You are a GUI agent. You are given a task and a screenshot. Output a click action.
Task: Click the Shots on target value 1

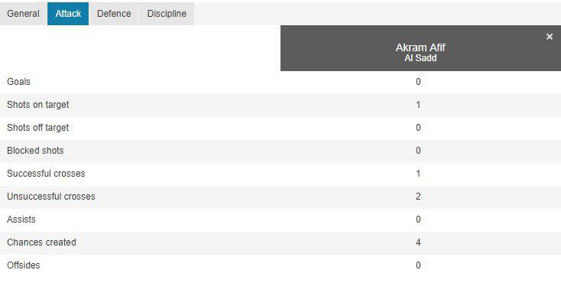pos(418,105)
